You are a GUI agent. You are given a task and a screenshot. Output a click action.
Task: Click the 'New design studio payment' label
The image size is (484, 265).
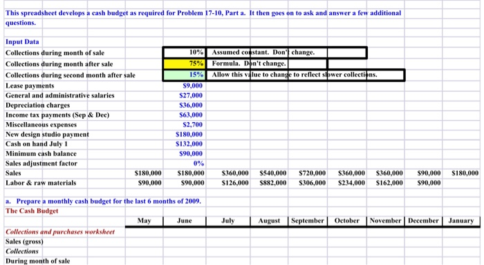tap(47, 135)
